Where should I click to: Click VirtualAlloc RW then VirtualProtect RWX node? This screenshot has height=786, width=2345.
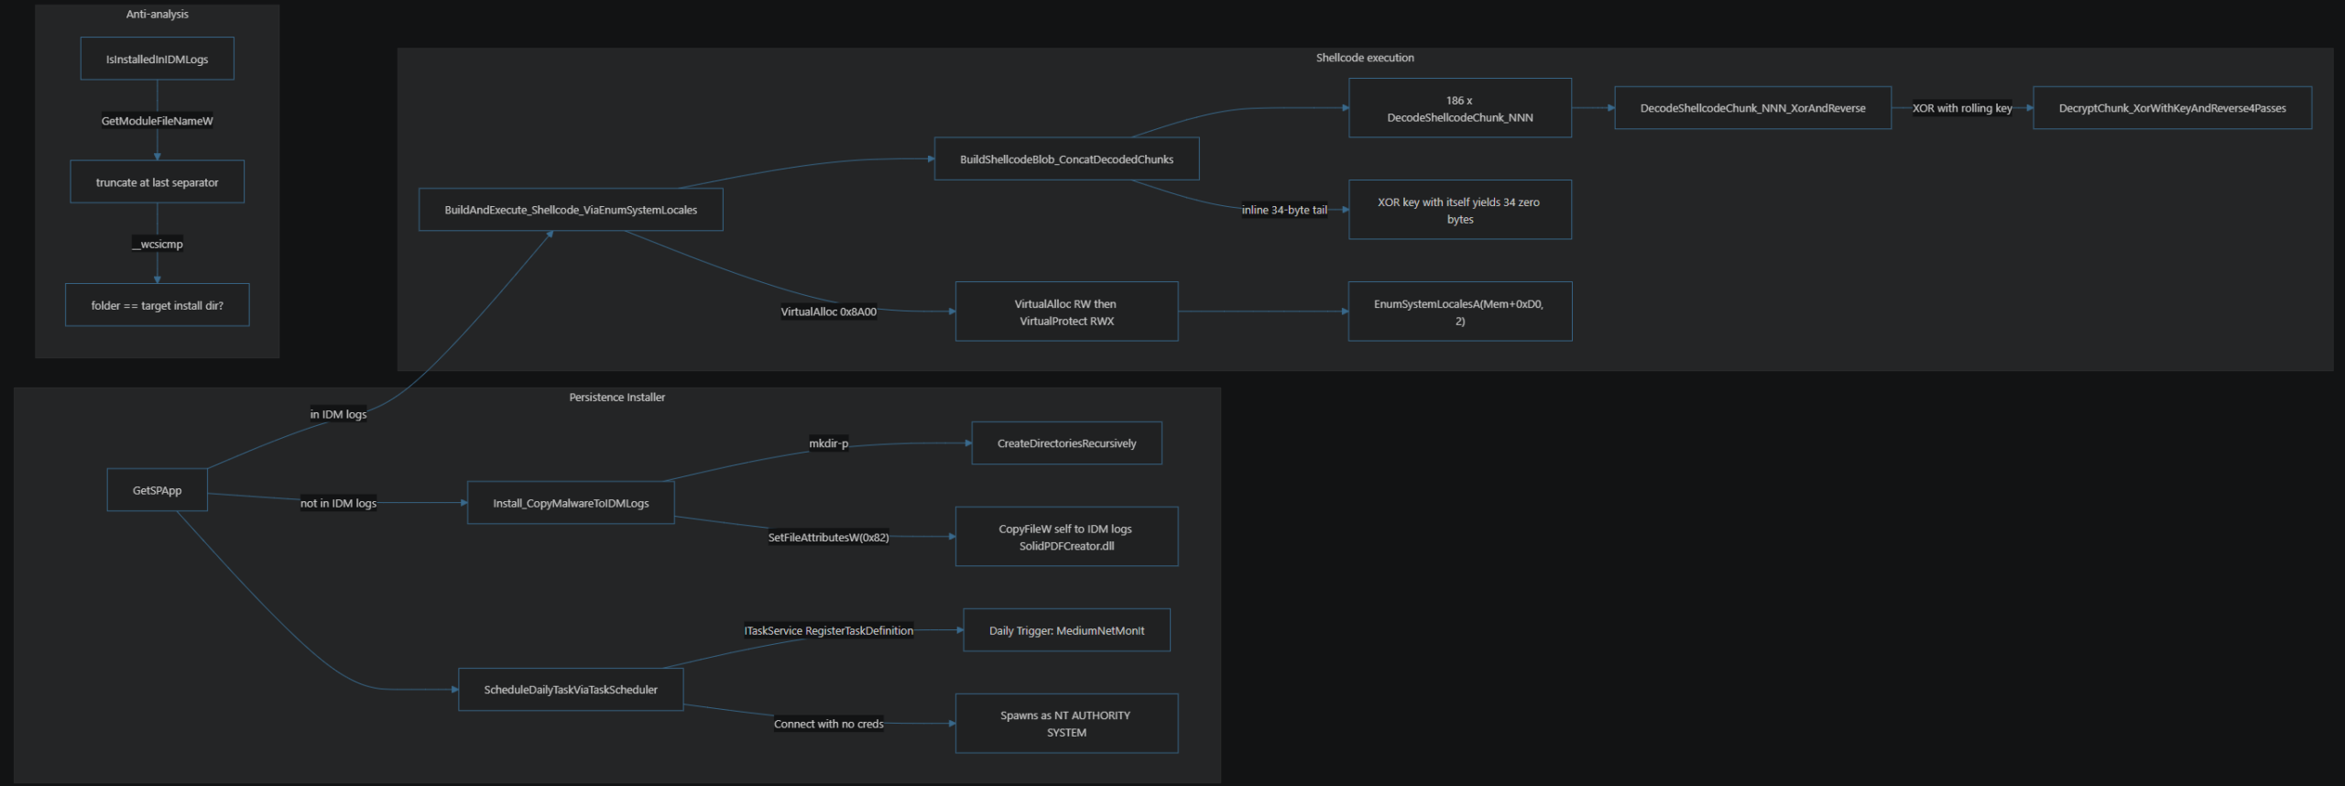[1066, 311]
